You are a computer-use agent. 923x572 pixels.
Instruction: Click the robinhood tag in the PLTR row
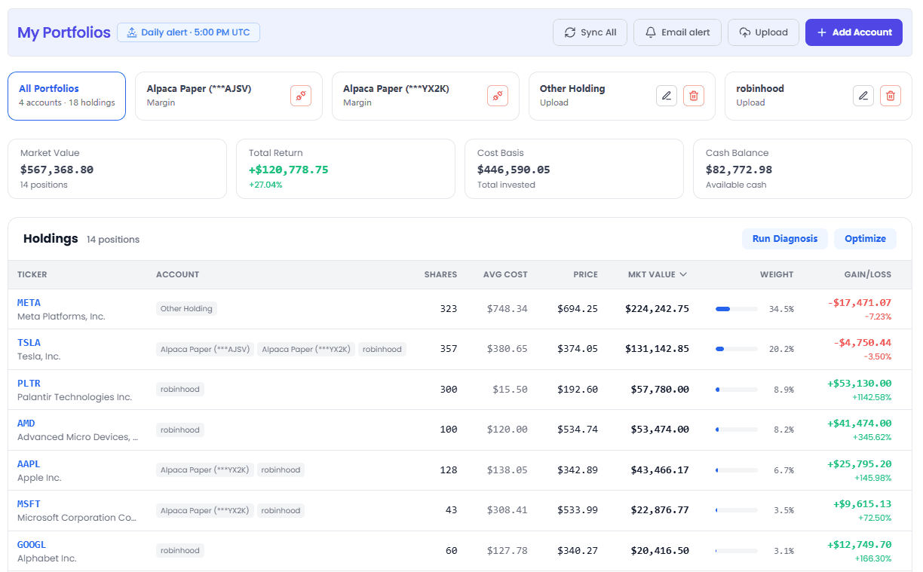click(180, 390)
